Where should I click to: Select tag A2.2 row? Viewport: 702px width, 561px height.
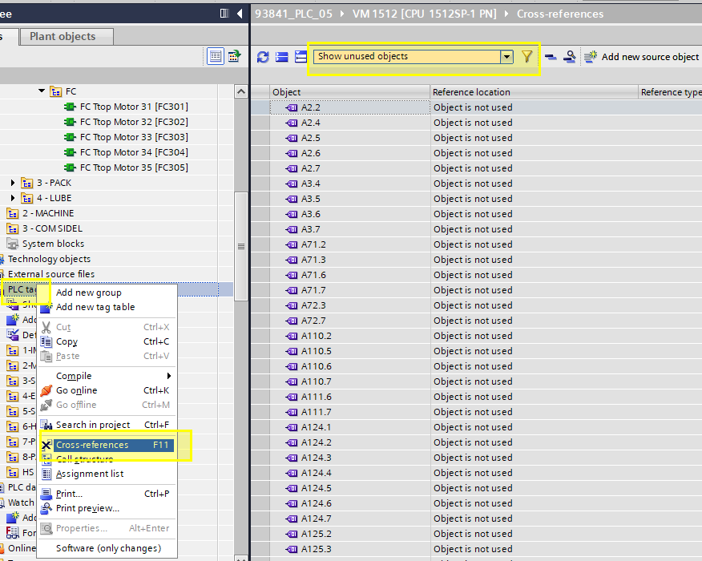point(349,107)
